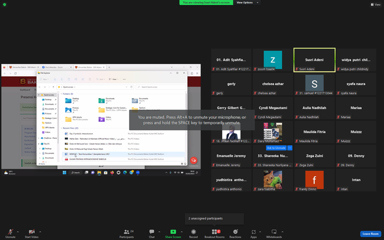This screenshot has width=384, height=240.
Task: Open the View Options dropdown
Action: [x=247, y=2]
